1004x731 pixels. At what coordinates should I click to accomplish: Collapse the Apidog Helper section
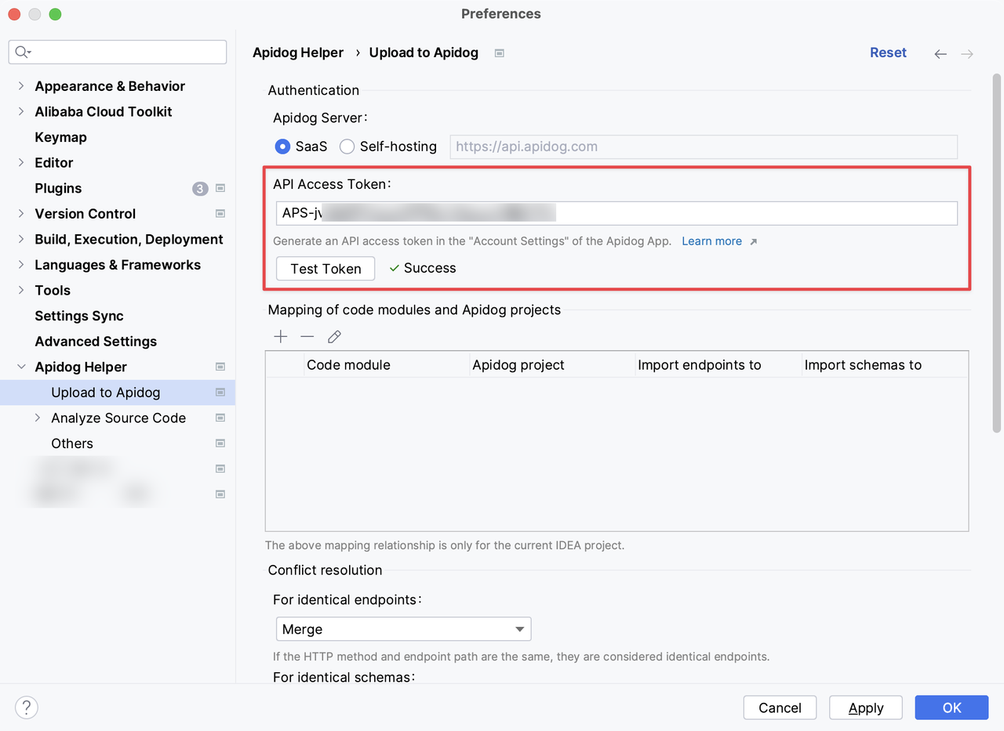tap(20, 367)
